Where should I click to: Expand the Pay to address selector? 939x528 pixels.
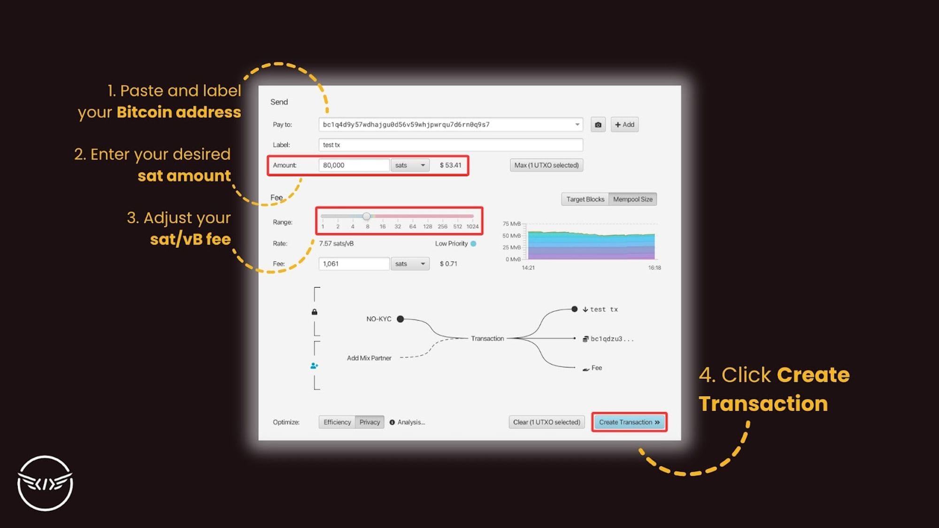click(577, 124)
